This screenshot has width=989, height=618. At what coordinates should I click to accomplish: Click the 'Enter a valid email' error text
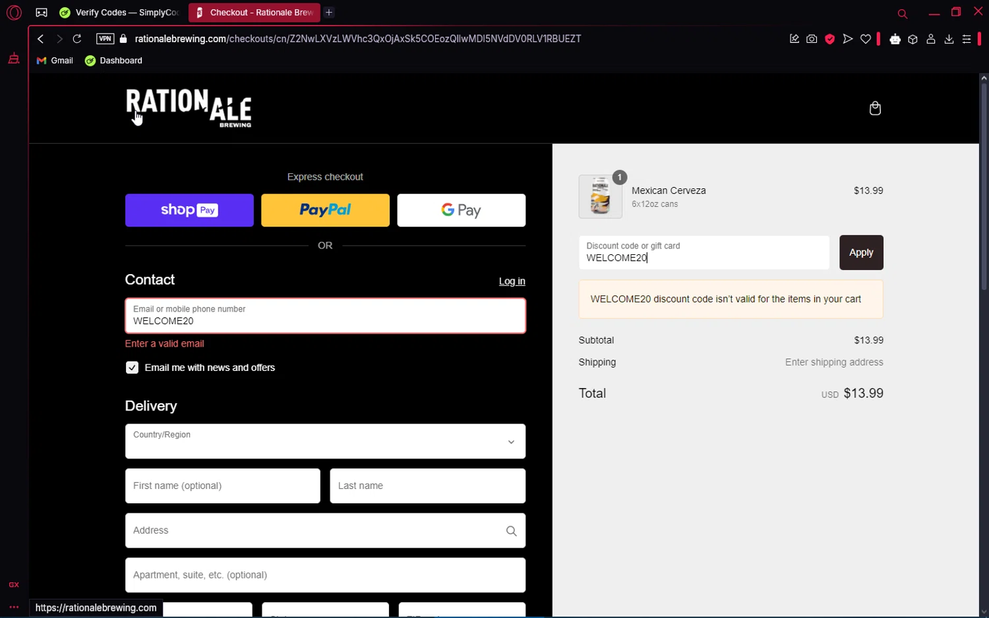[x=164, y=344]
